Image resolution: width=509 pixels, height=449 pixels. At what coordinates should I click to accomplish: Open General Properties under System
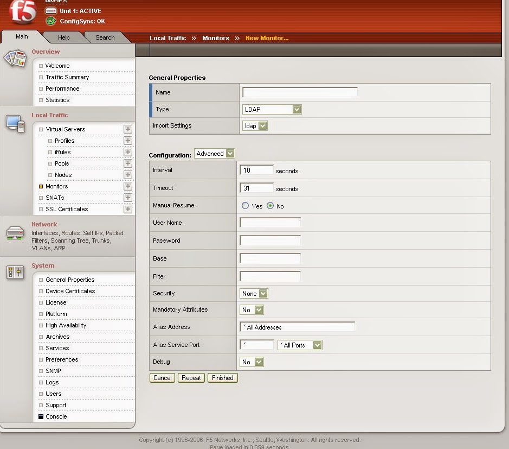pos(70,280)
